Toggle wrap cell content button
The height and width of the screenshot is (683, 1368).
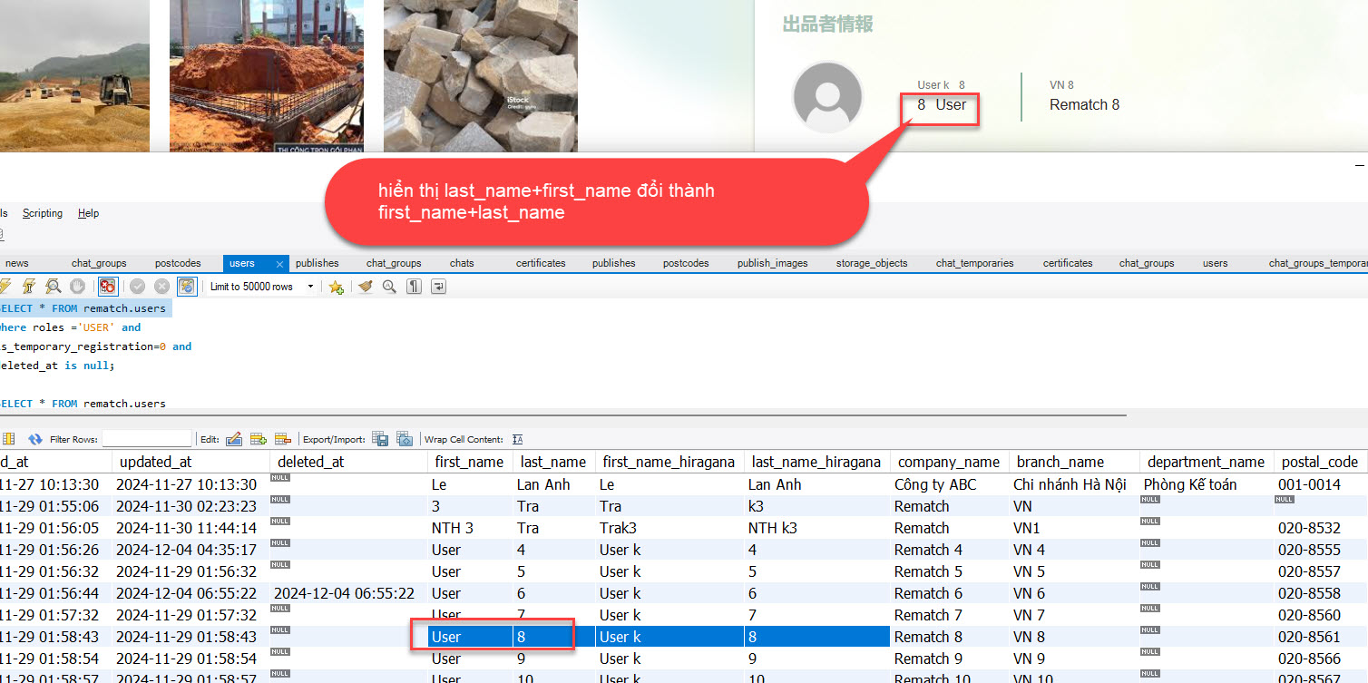tap(518, 439)
